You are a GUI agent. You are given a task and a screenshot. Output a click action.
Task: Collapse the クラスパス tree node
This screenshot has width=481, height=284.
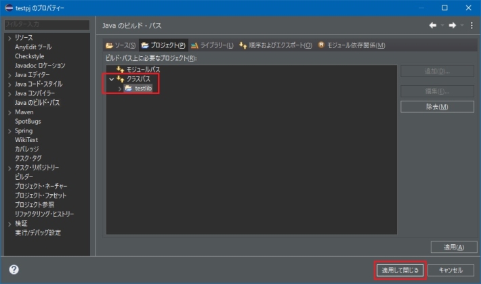(111, 79)
